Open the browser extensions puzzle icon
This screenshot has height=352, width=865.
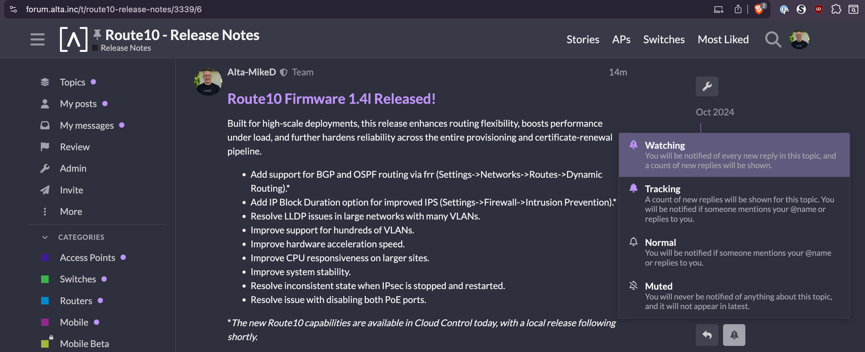click(x=836, y=9)
